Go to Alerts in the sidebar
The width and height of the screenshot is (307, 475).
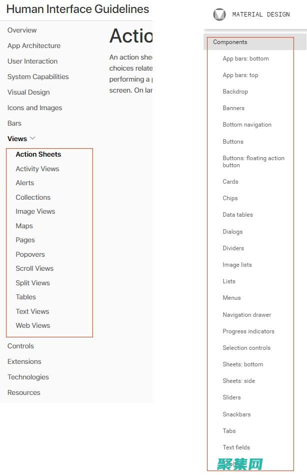(24, 183)
